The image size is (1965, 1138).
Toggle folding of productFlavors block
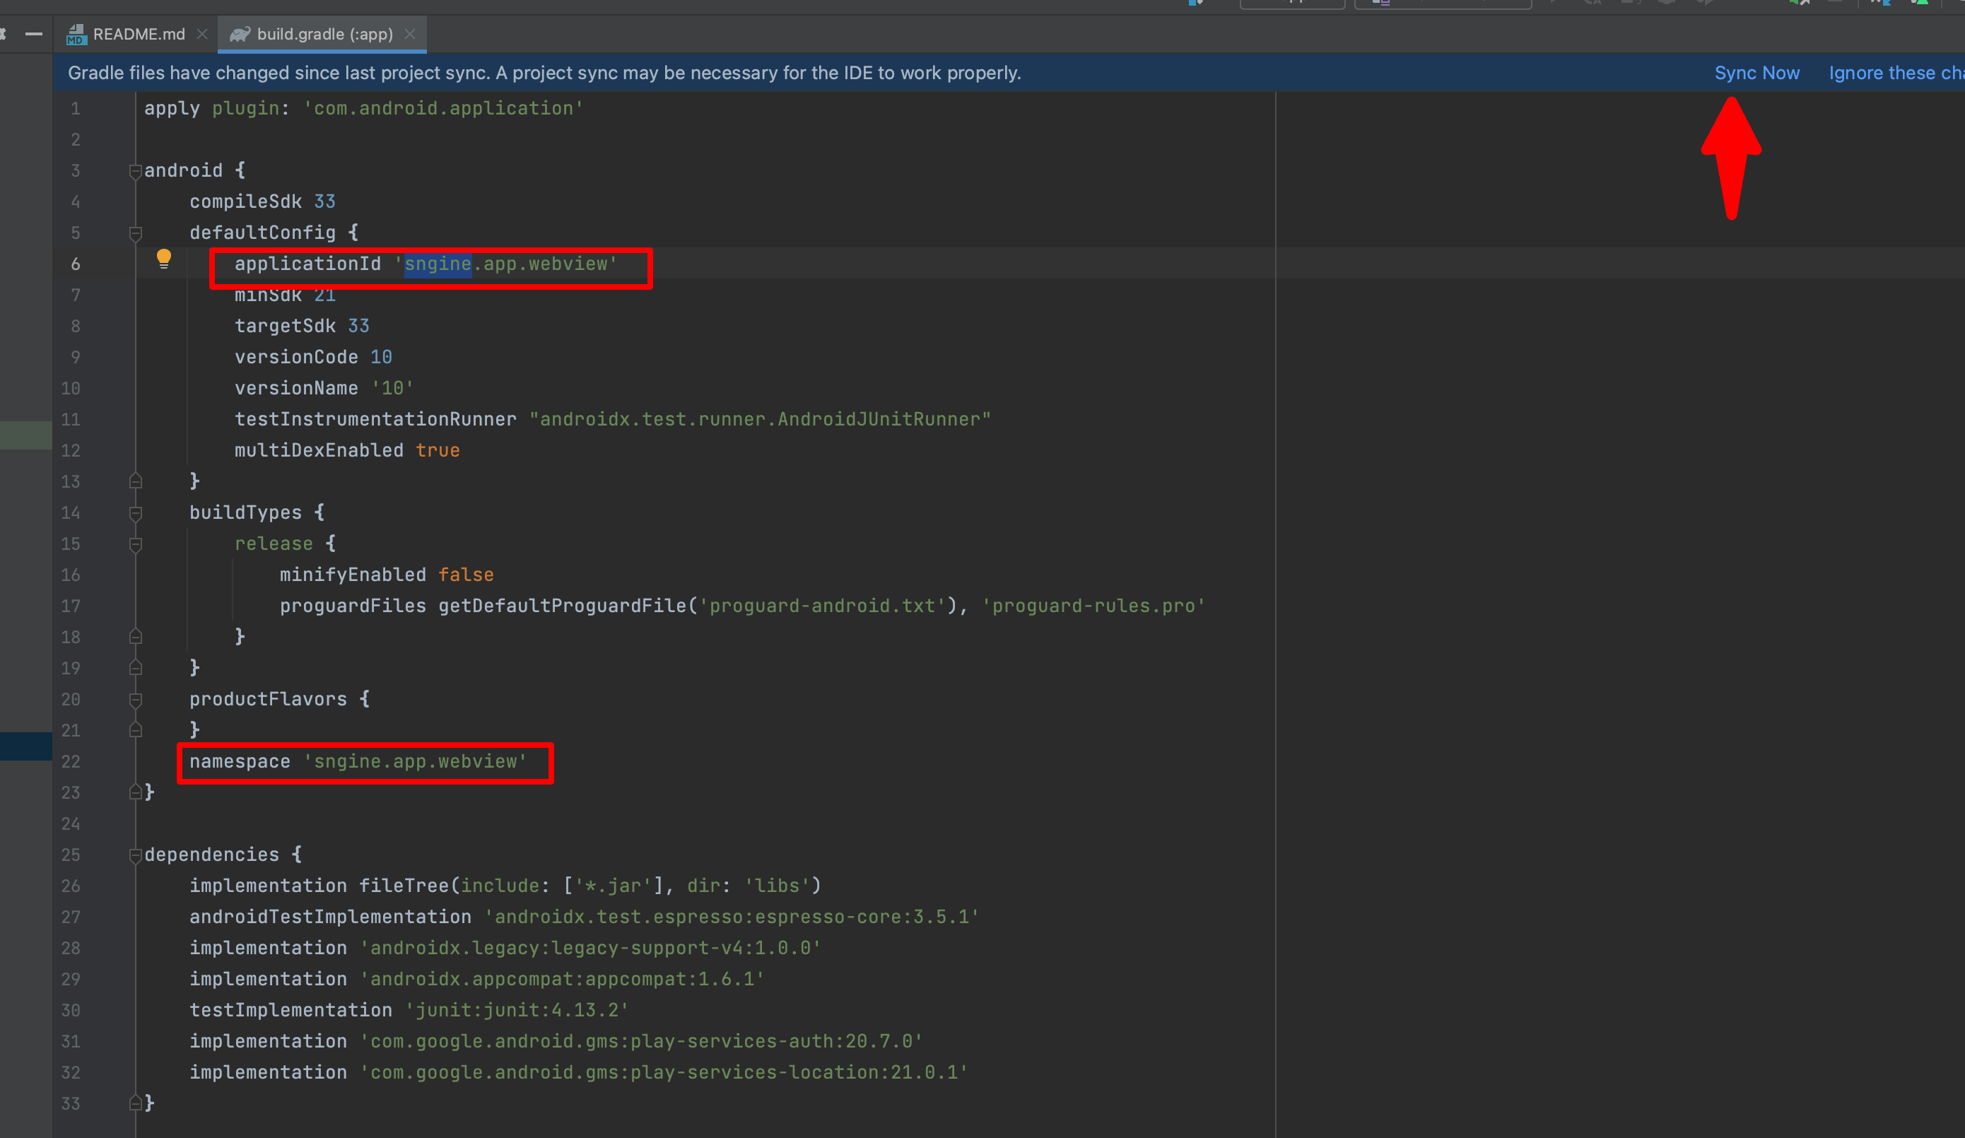click(135, 700)
